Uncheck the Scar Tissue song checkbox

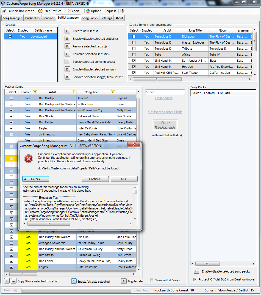click(134, 73)
